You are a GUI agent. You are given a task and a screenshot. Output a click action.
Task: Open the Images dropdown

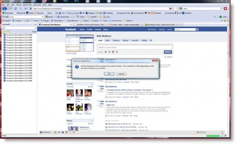(x=45, y=21)
